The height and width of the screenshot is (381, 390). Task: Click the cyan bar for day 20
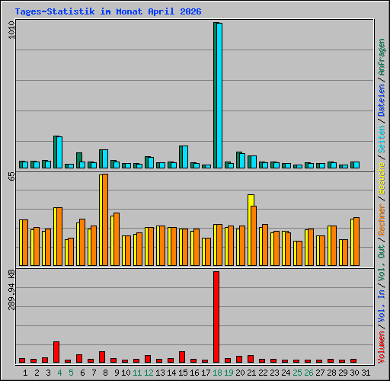[242, 161]
